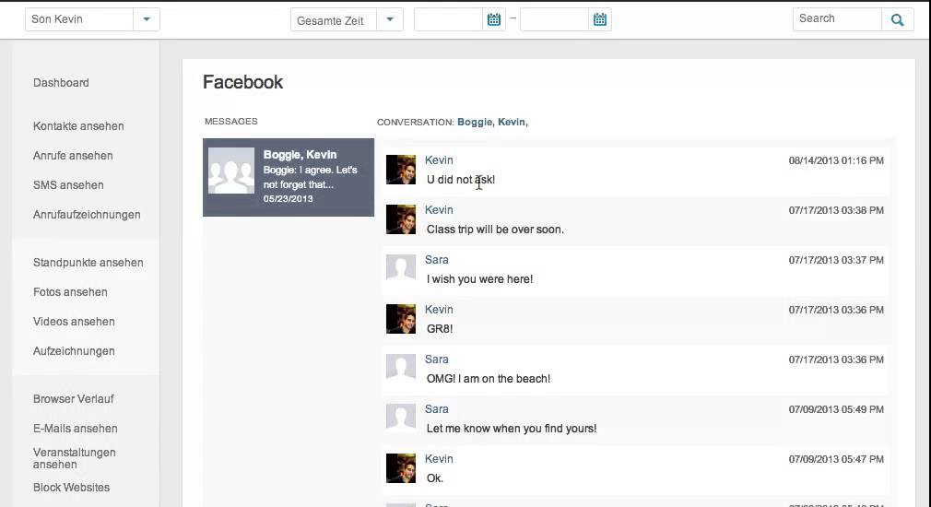
Task: Open Aufzeichnungen in the sidebar
Action: pyautogui.click(x=74, y=351)
